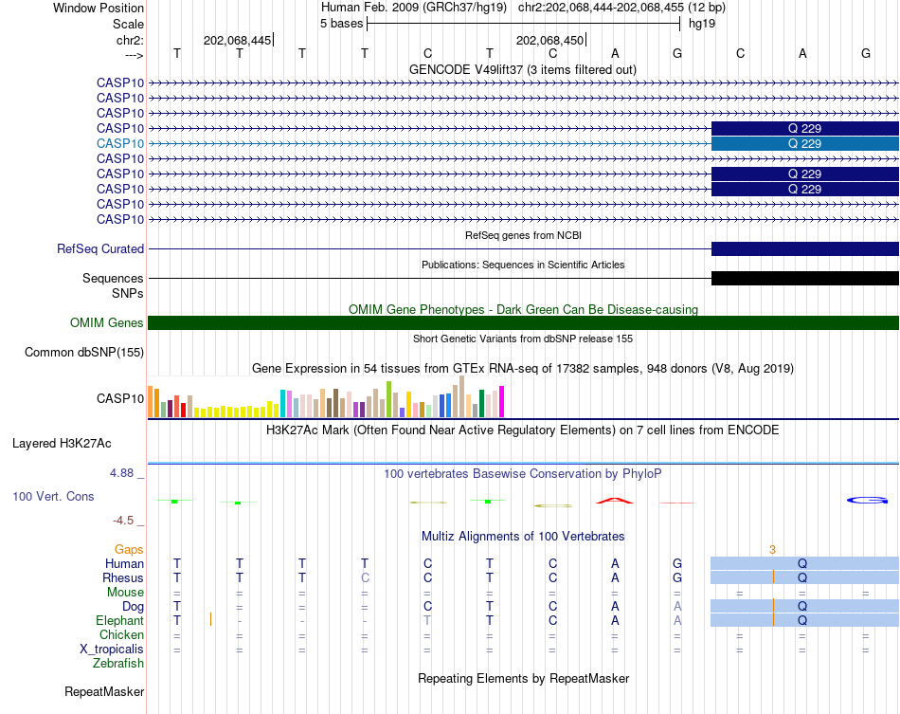
Task: Select the Rhesus species label
Action: coord(123,577)
